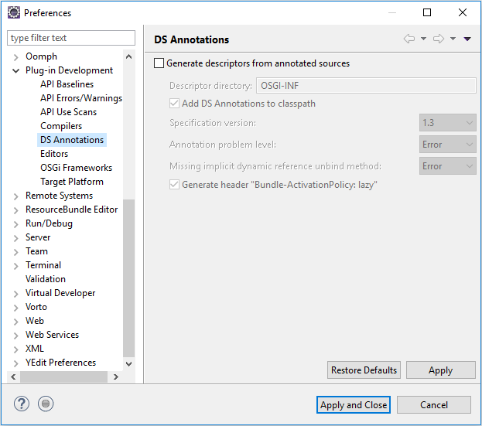The width and height of the screenshot is (482, 426).
Task: Click the horizontal scroll left arrow
Action: point(13,377)
